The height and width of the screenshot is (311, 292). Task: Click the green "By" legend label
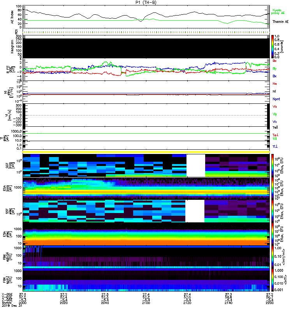click(x=274, y=68)
